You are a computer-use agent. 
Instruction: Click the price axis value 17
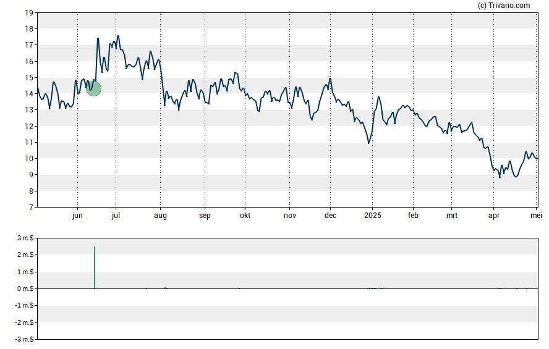pyautogui.click(x=29, y=45)
